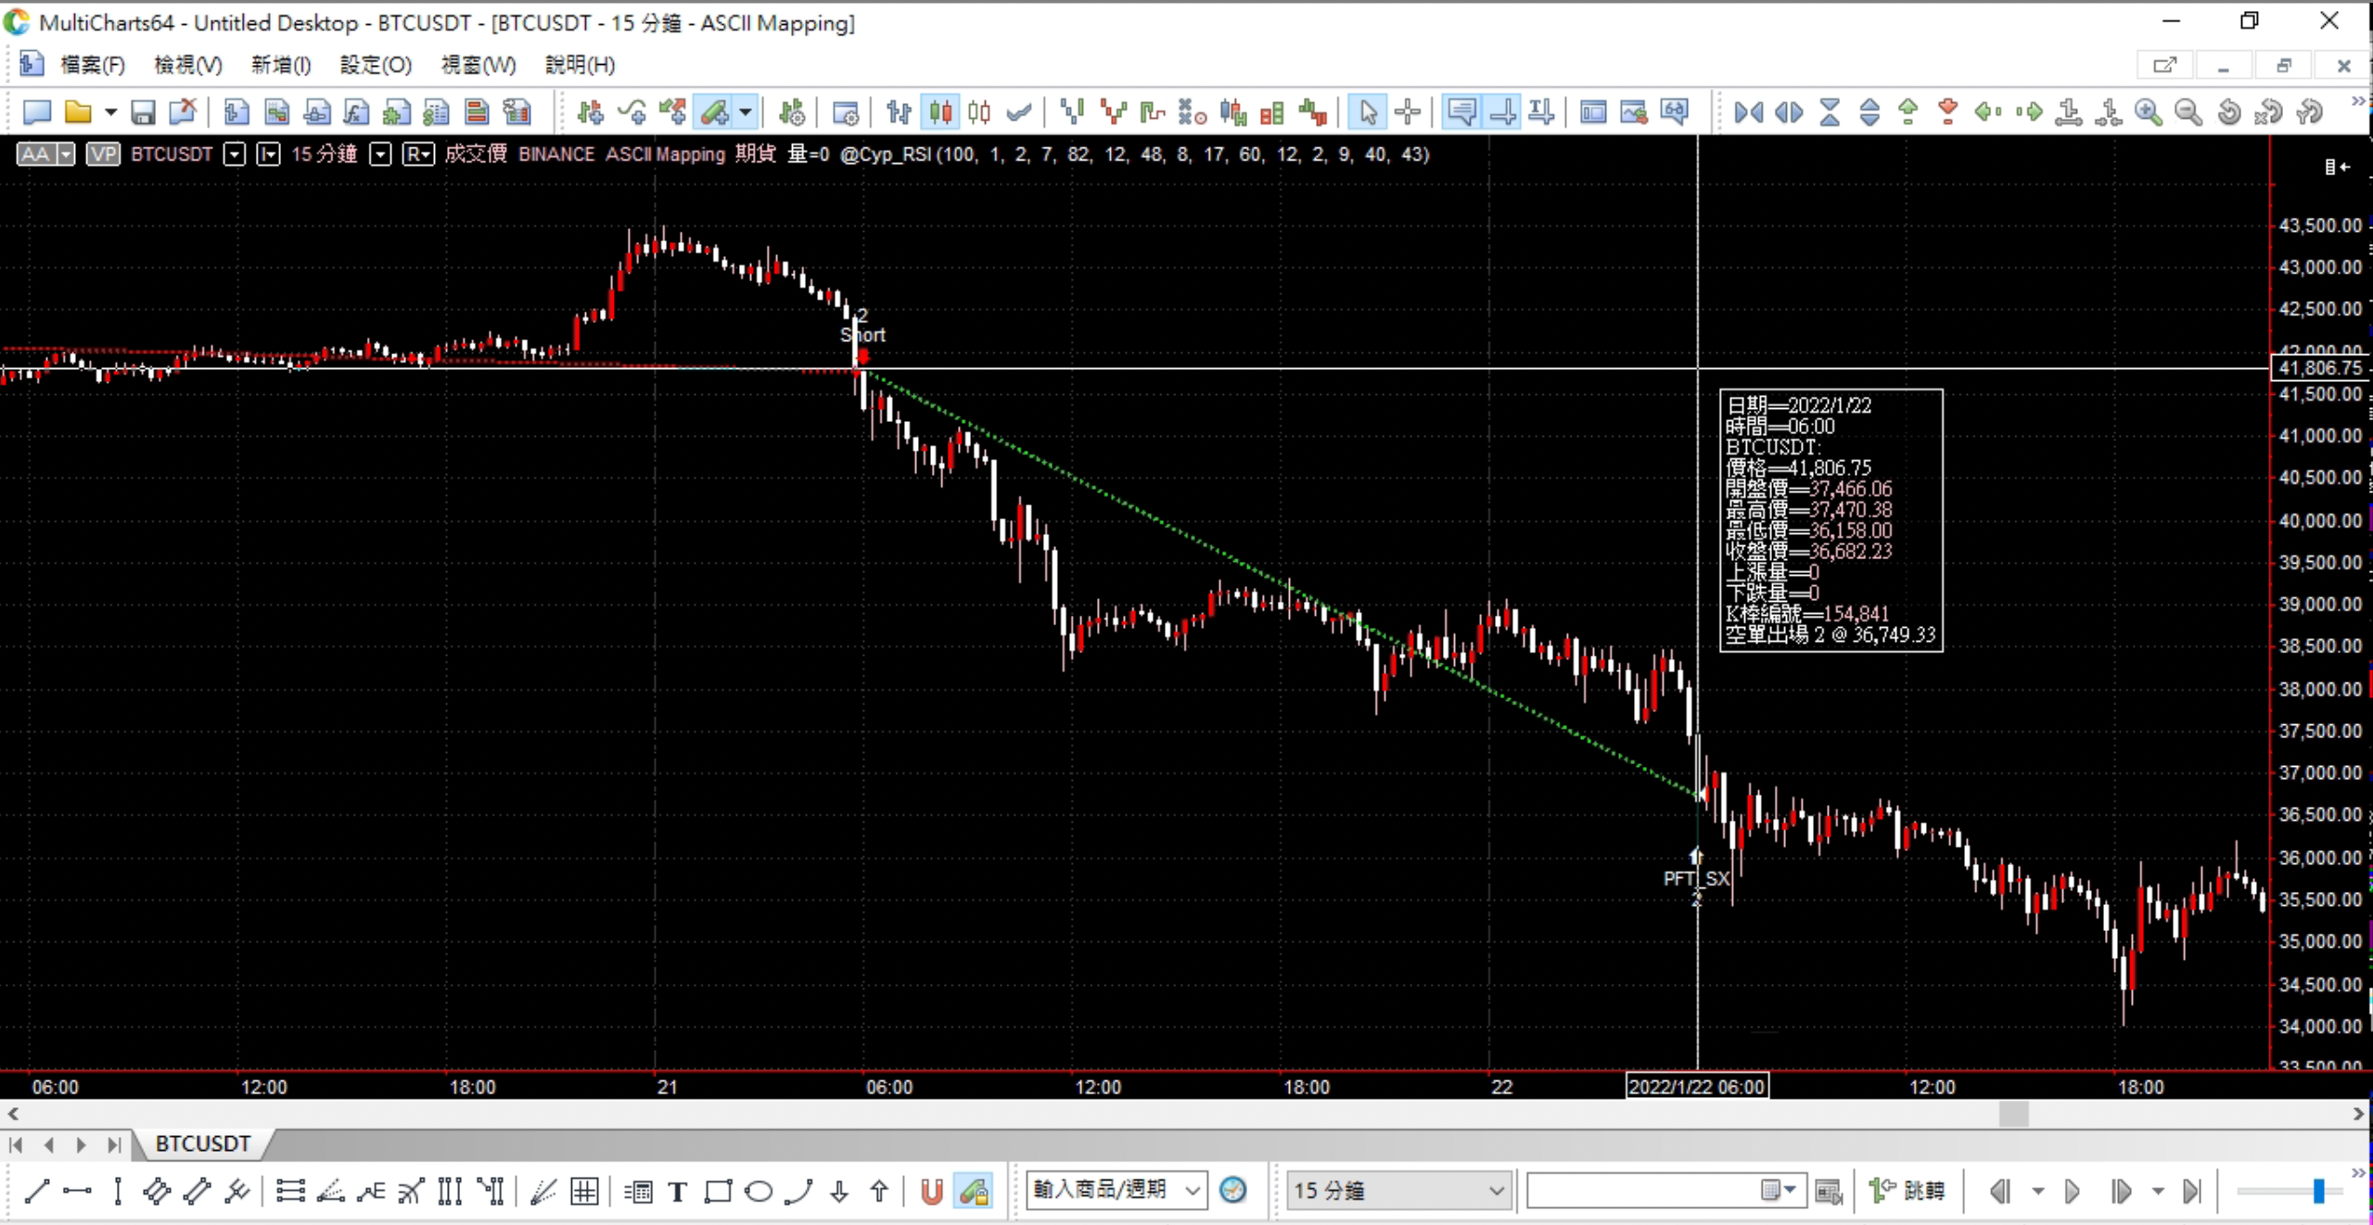The width and height of the screenshot is (2373, 1225).
Task: Select the ellipse drawing tool
Action: click(x=759, y=1191)
